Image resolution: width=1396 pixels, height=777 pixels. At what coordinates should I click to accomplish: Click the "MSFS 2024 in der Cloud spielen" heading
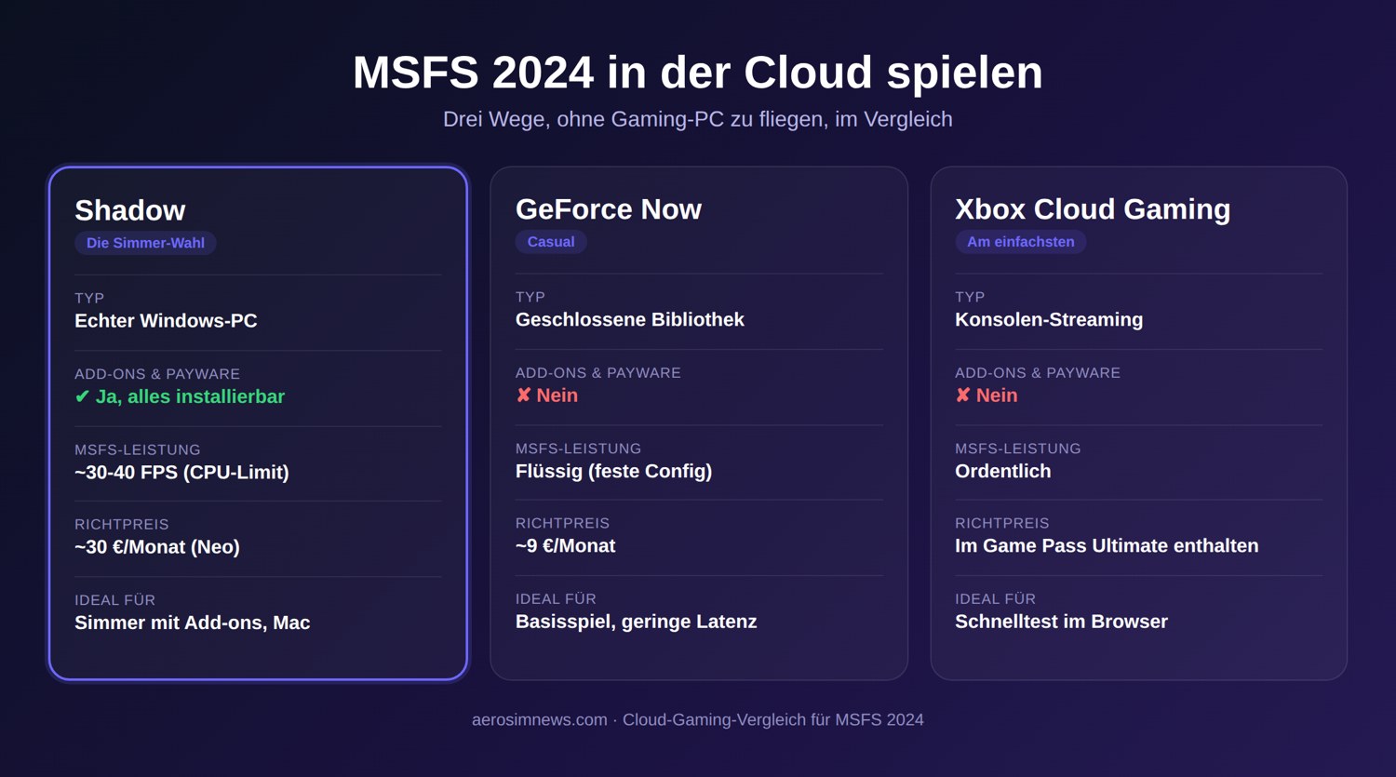(698, 73)
